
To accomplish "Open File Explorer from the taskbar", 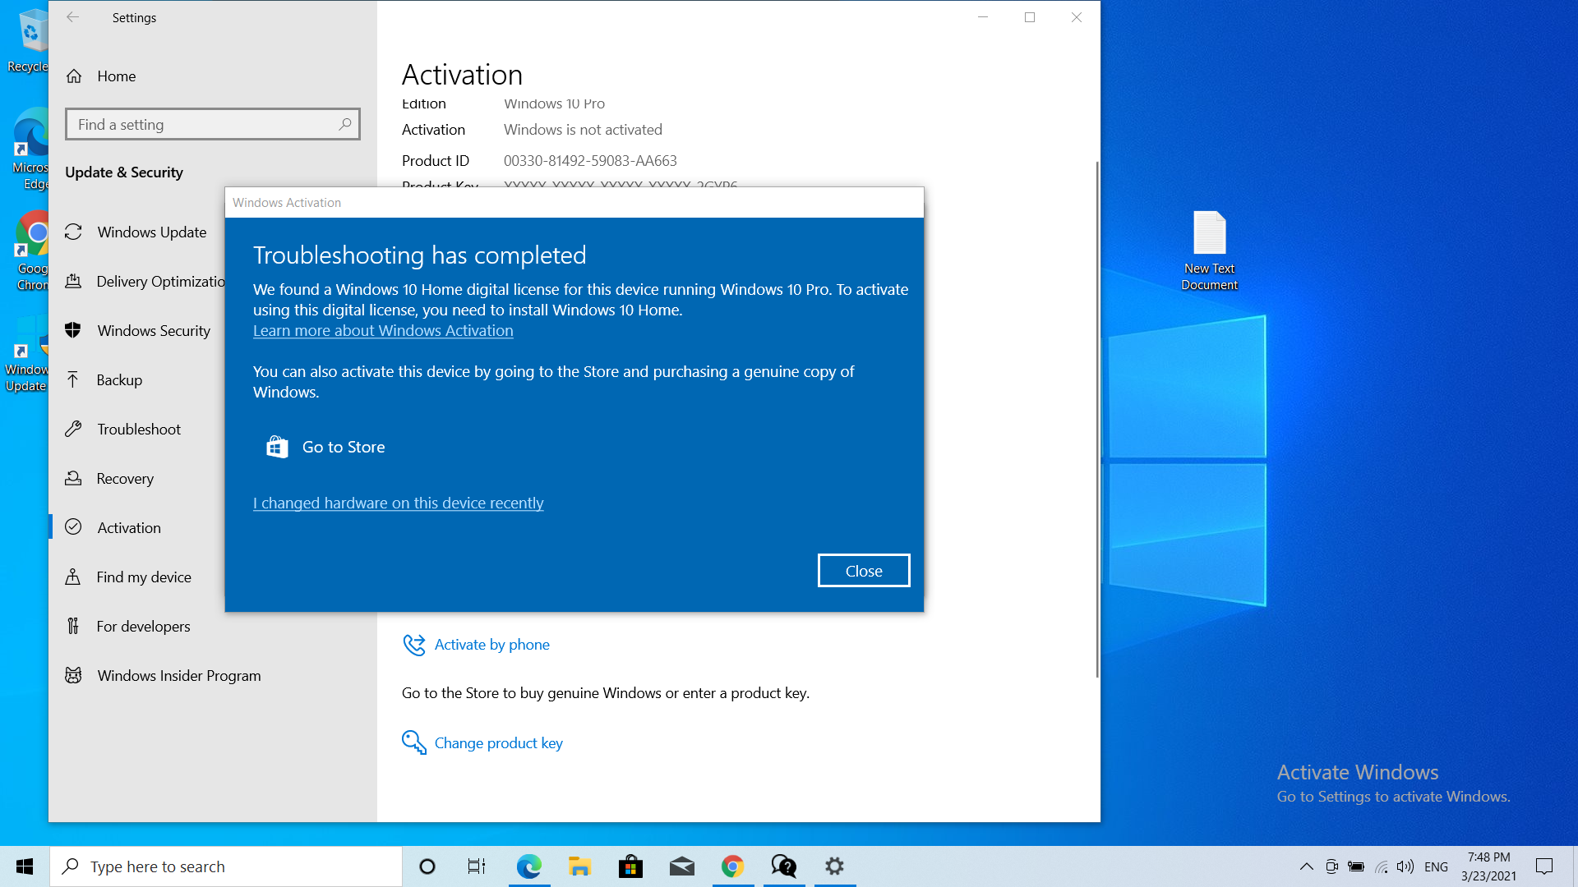I will pos(579,866).
